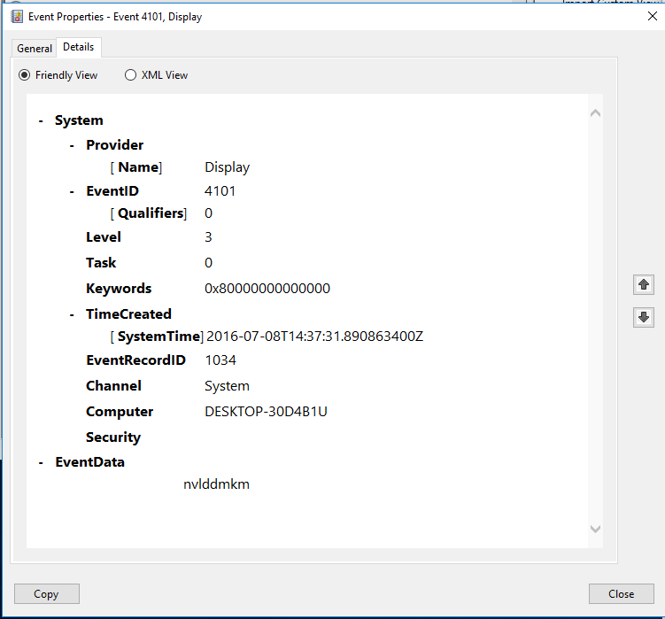This screenshot has width=665, height=619.
Task: Click the Event Properties title bar icon
Action: click(17, 17)
